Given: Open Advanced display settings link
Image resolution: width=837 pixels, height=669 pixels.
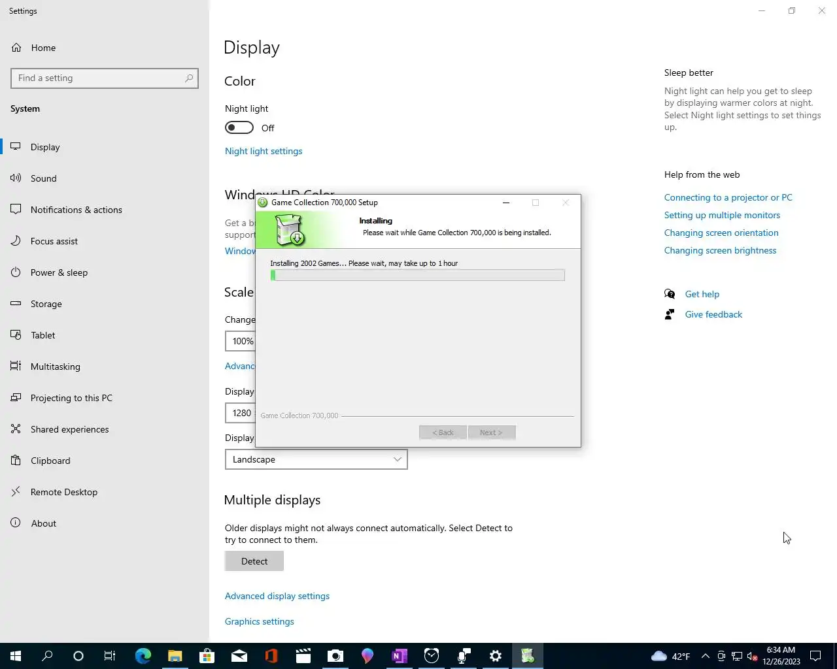Looking at the screenshot, I should (x=277, y=596).
